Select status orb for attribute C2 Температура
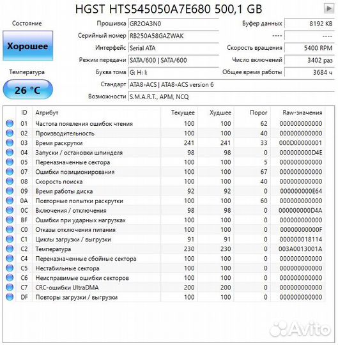 point(10,249)
